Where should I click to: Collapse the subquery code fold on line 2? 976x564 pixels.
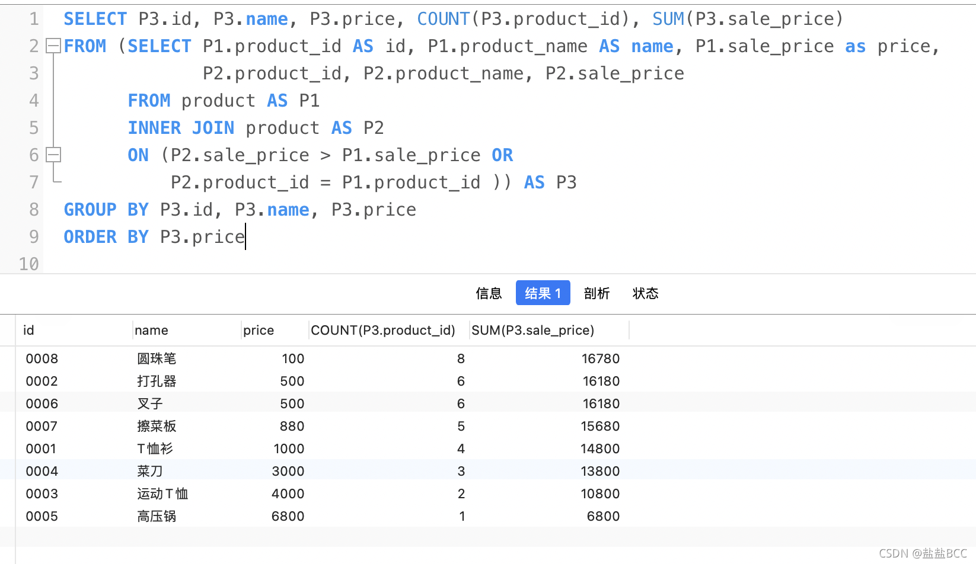(53, 46)
